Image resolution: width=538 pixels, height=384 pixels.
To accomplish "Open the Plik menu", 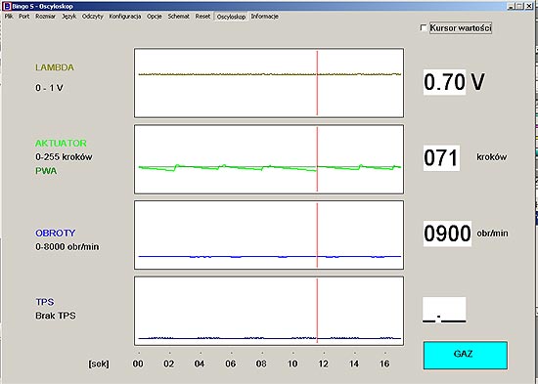I will point(9,17).
